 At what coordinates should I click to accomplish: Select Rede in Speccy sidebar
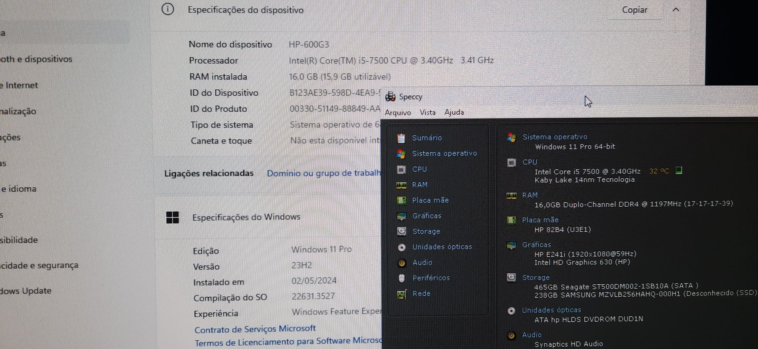coord(421,293)
